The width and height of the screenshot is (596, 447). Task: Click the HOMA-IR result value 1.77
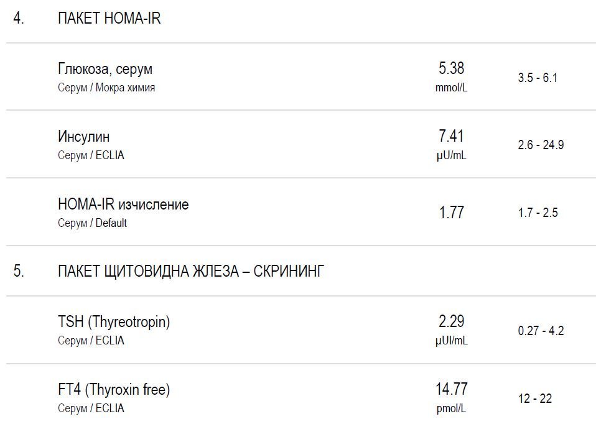pyautogui.click(x=451, y=213)
